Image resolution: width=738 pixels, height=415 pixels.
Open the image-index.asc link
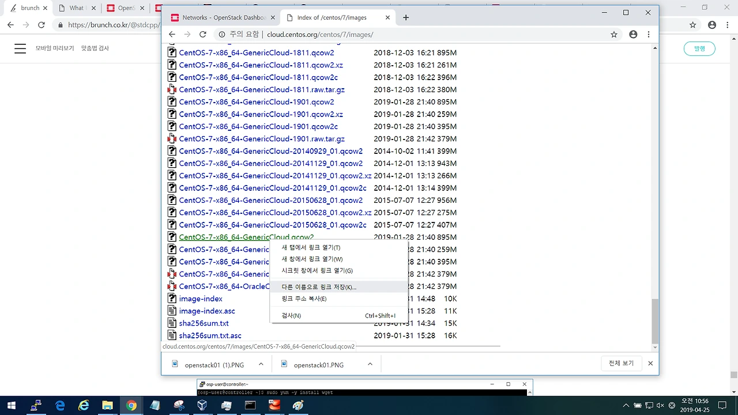pos(207,311)
